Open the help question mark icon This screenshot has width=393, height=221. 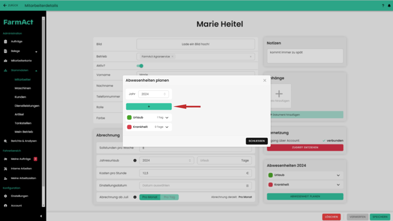point(383,6)
